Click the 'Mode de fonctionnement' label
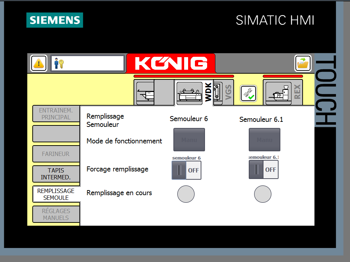350x262 pixels. (x=124, y=141)
